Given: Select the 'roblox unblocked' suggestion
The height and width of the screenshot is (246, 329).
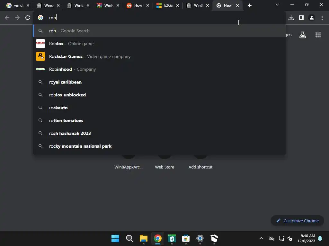Looking at the screenshot, I should tap(159, 95).
